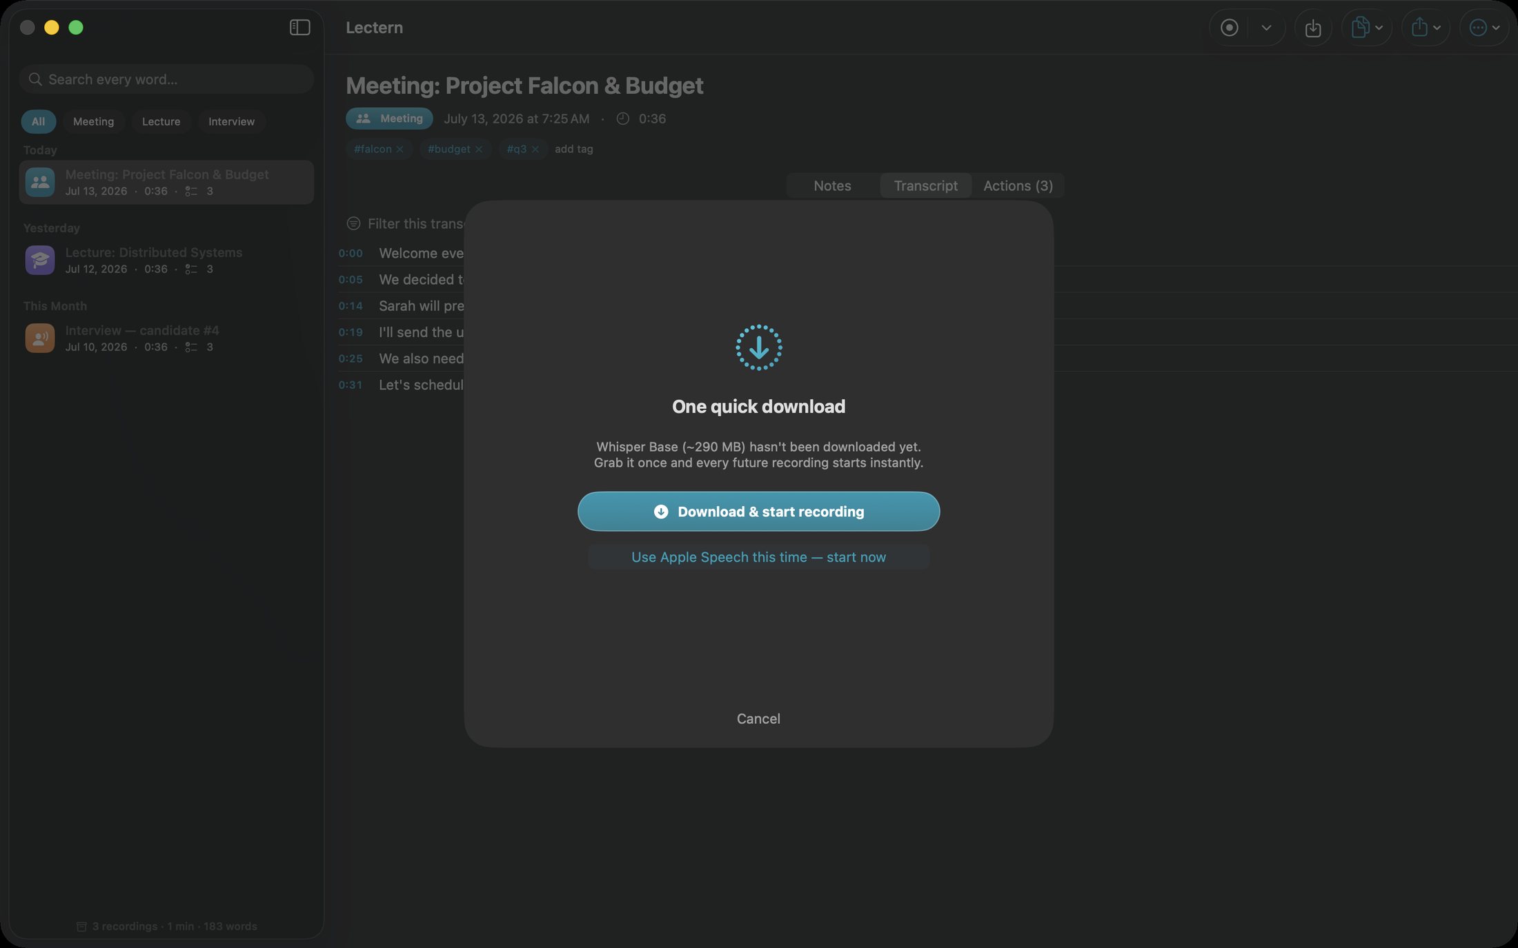Jump to the 0:31 transcript timestamp

tap(350, 385)
